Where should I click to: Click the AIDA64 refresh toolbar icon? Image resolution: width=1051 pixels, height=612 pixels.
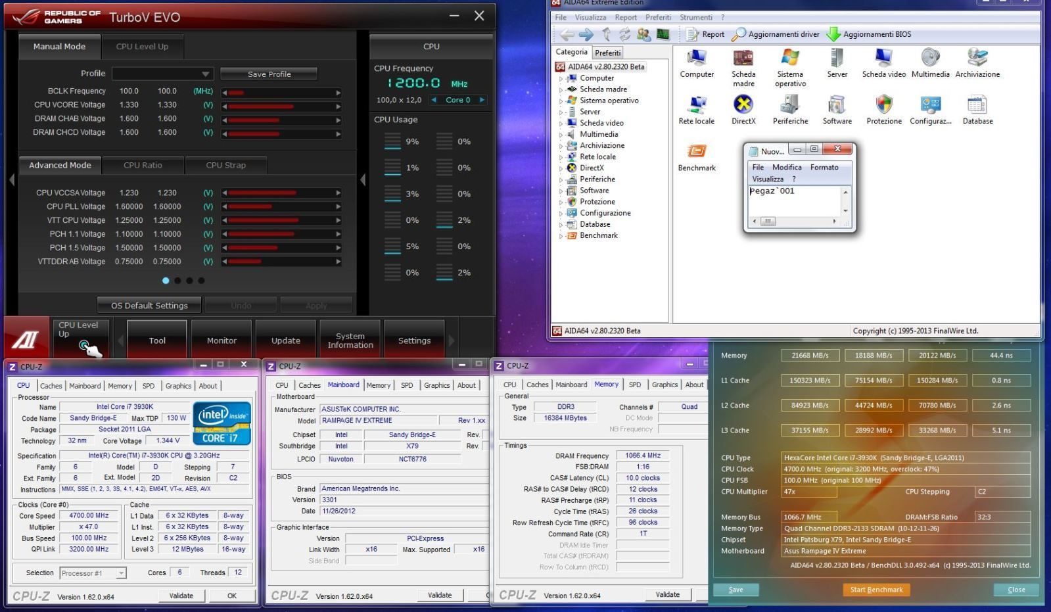[x=624, y=35]
